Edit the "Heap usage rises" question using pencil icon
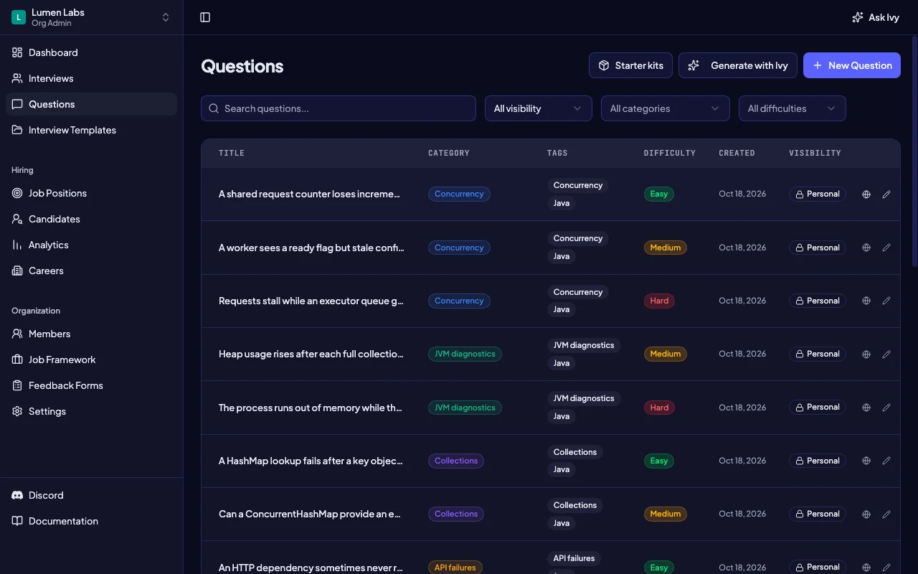The image size is (918, 574). tap(886, 354)
